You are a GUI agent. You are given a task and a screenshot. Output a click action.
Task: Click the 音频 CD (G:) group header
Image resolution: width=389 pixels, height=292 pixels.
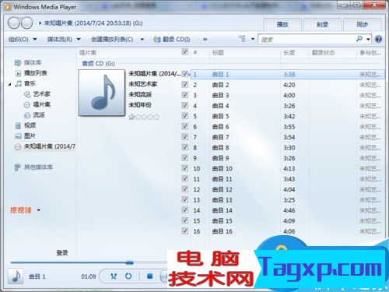(x=98, y=63)
